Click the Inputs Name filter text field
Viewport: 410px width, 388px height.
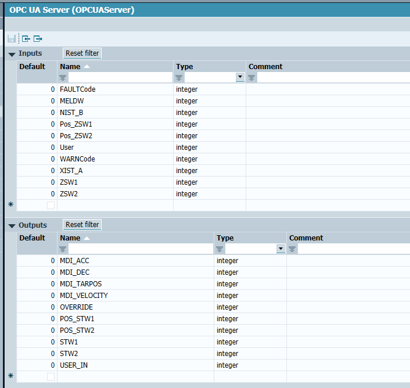pyautogui.click(x=120, y=78)
